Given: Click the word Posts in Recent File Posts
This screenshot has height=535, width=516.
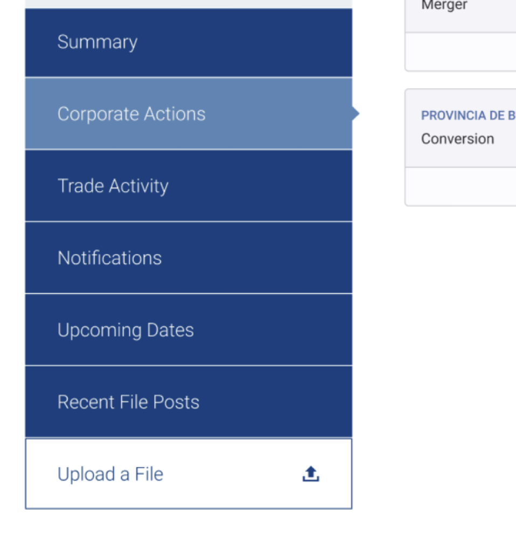Looking at the screenshot, I should click(x=176, y=402).
